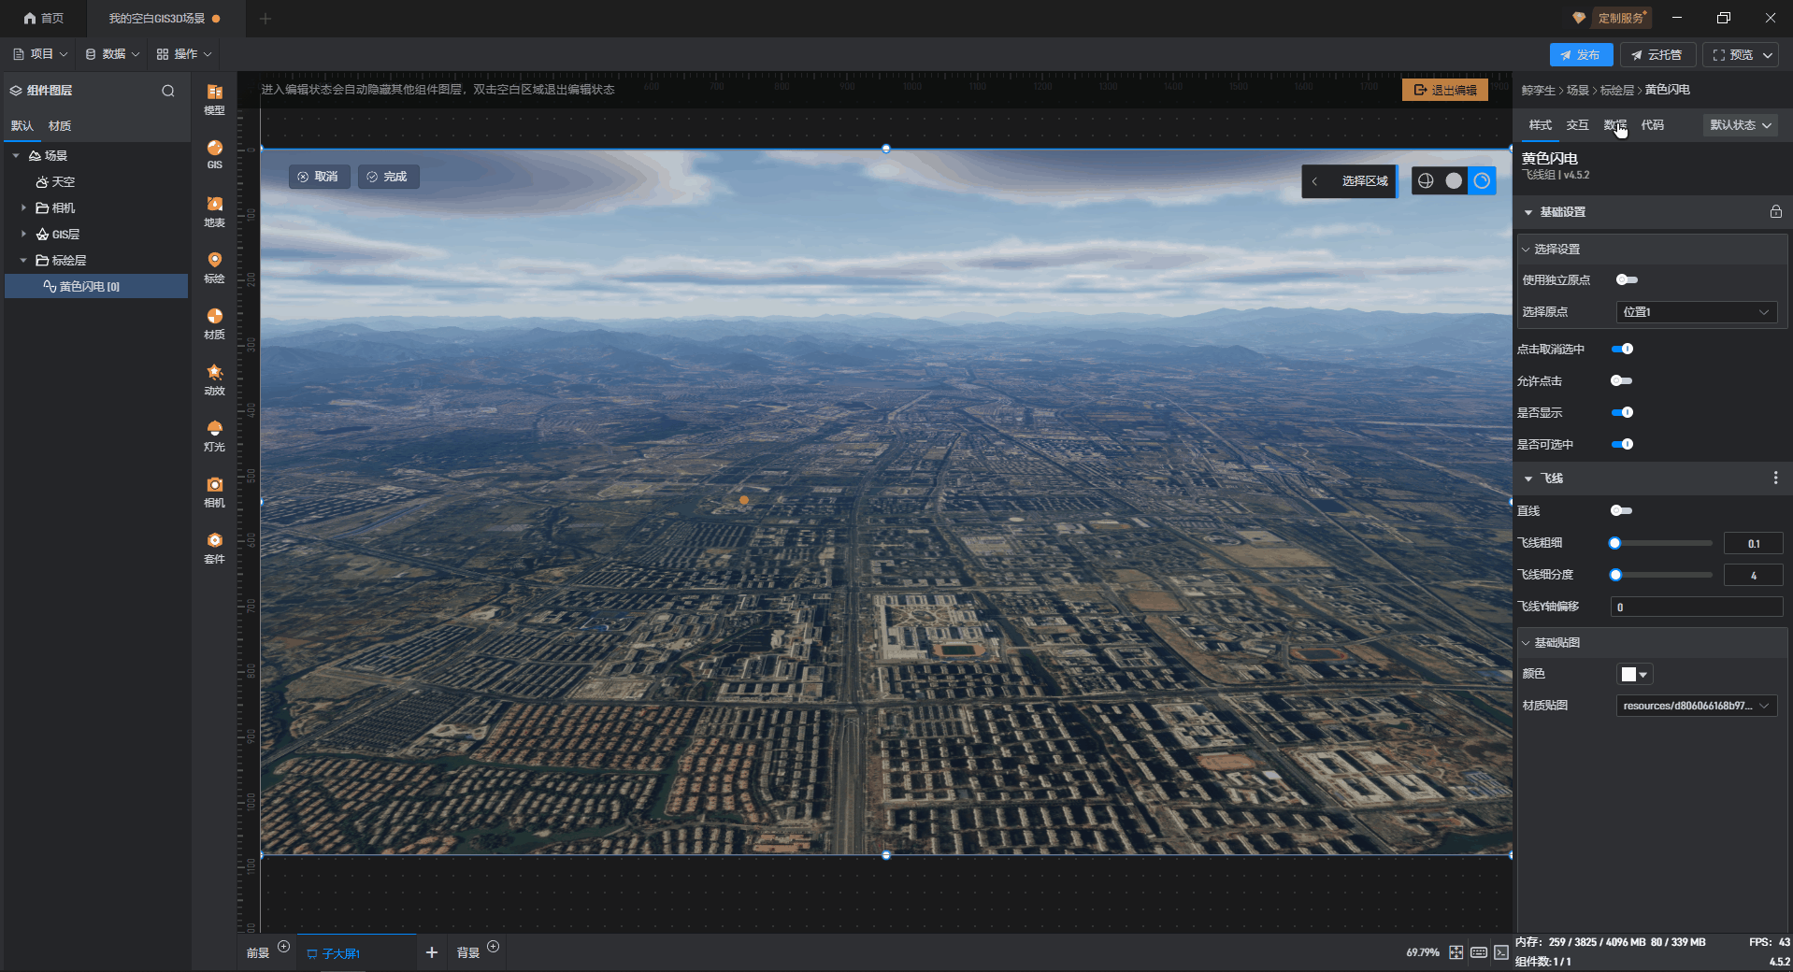1793x972 pixels.
Task: Go to the 首页 home icon tab
Action: point(44,18)
